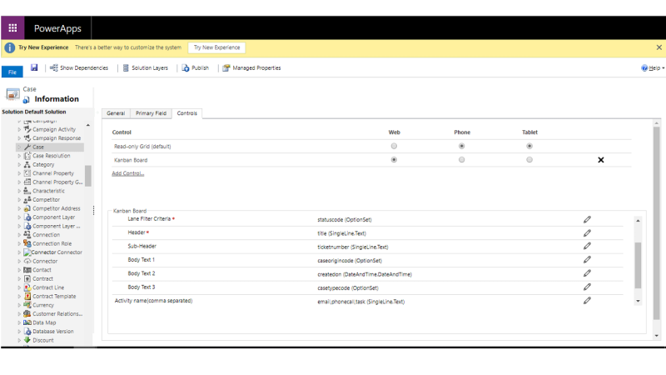Viewport: 666px width, 375px height.
Task: Expand the Category tree node
Action: click(x=19, y=165)
